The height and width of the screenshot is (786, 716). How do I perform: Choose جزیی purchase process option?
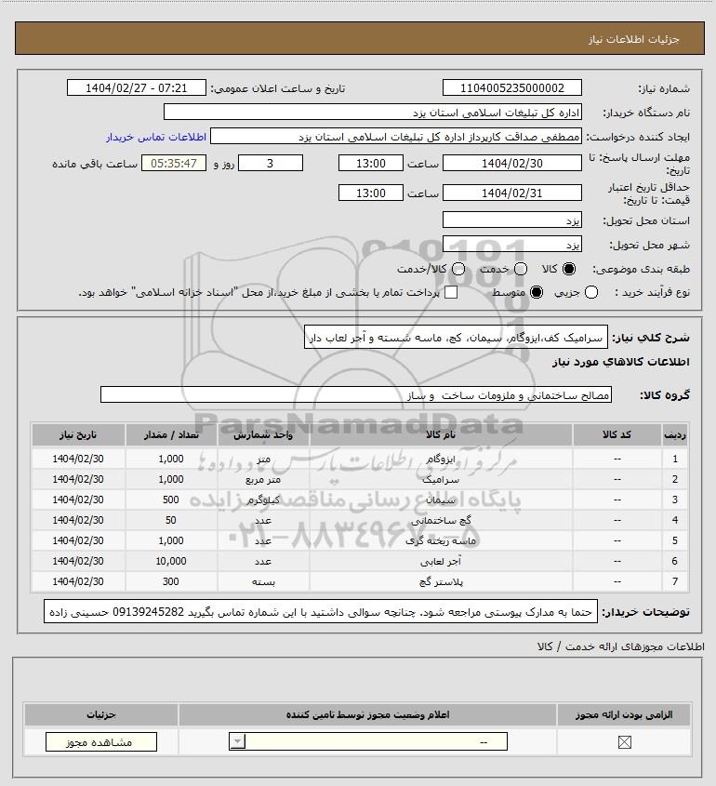591,292
